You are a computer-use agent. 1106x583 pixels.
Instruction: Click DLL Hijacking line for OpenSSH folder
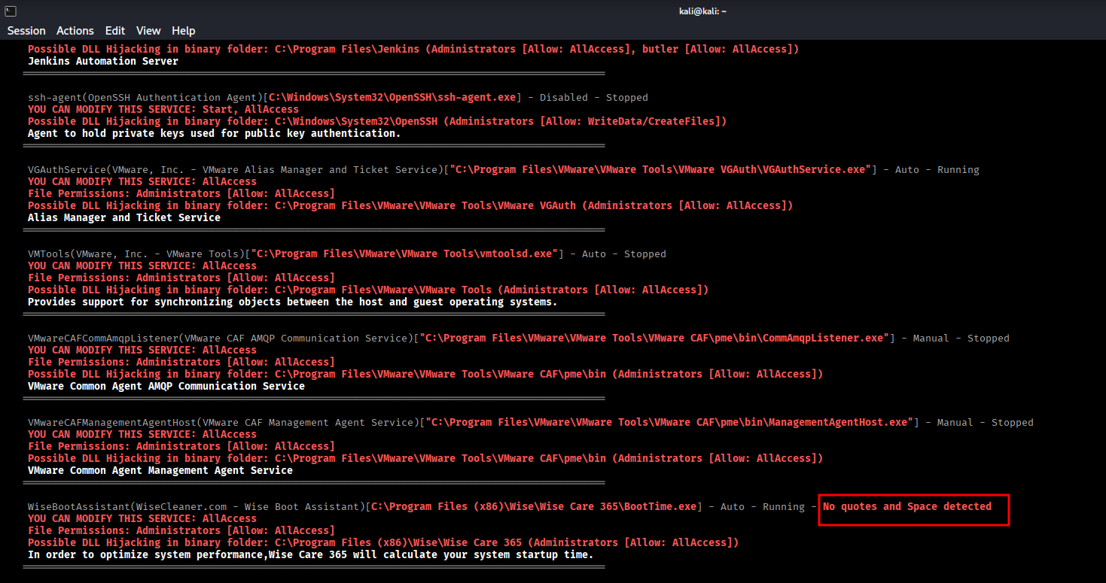(x=377, y=121)
